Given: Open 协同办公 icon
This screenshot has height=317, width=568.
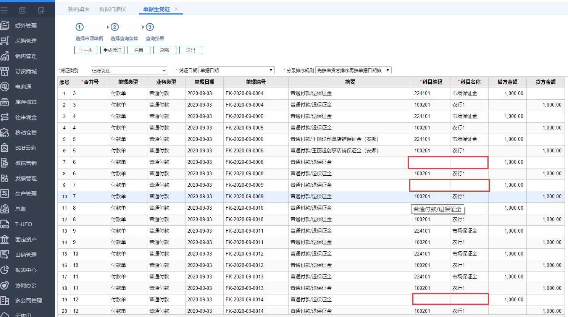Looking at the screenshot, I should 5,285.
